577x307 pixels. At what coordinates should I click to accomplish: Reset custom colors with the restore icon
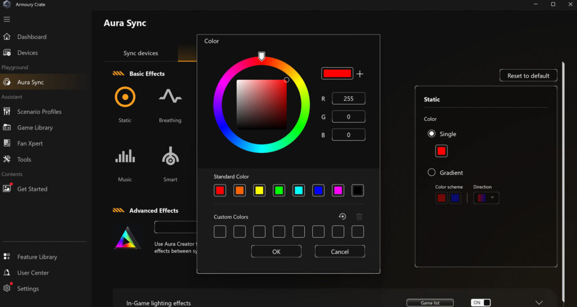[x=342, y=216]
